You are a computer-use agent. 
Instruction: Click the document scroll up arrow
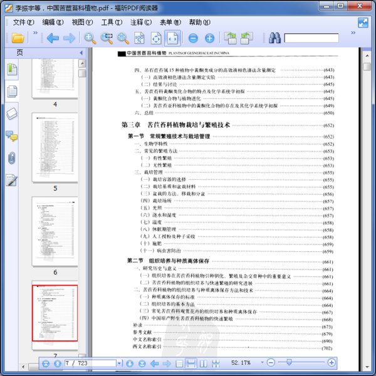point(367,55)
